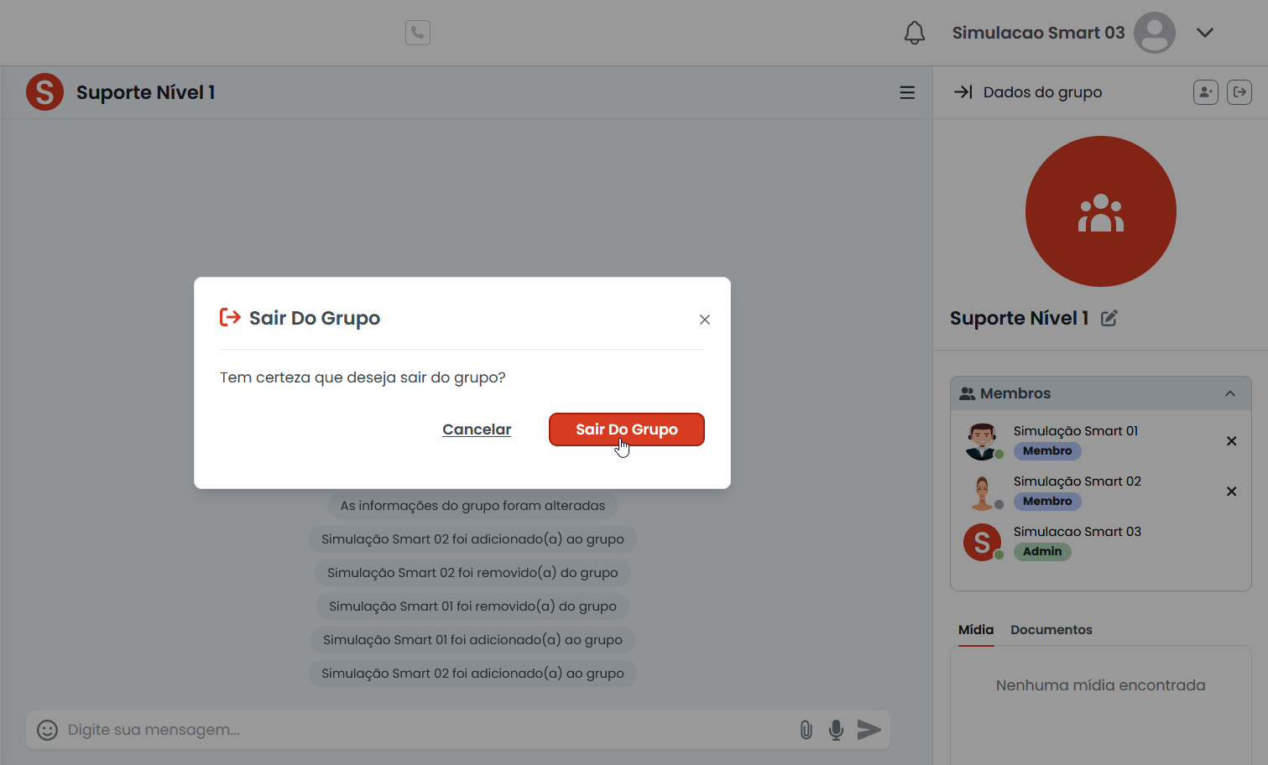The width and height of the screenshot is (1268, 765).
Task: Remove Simulação Smart 01 from group
Action: [x=1231, y=441]
